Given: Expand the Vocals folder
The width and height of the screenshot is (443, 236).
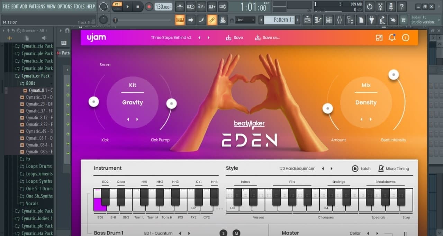Looking at the screenshot, I should tap(29, 203).
